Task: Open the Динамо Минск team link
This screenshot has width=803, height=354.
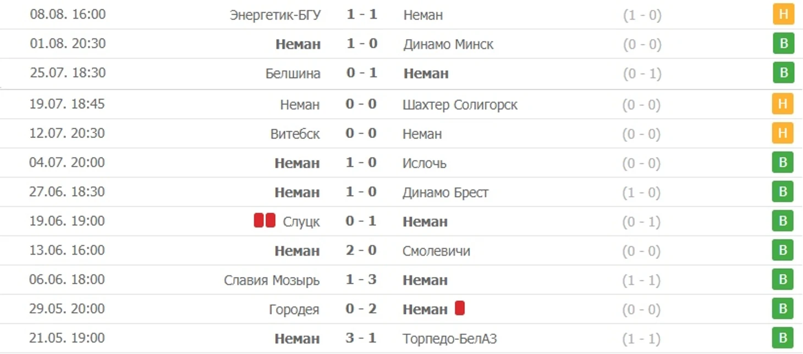Action: [x=448, y=45]
